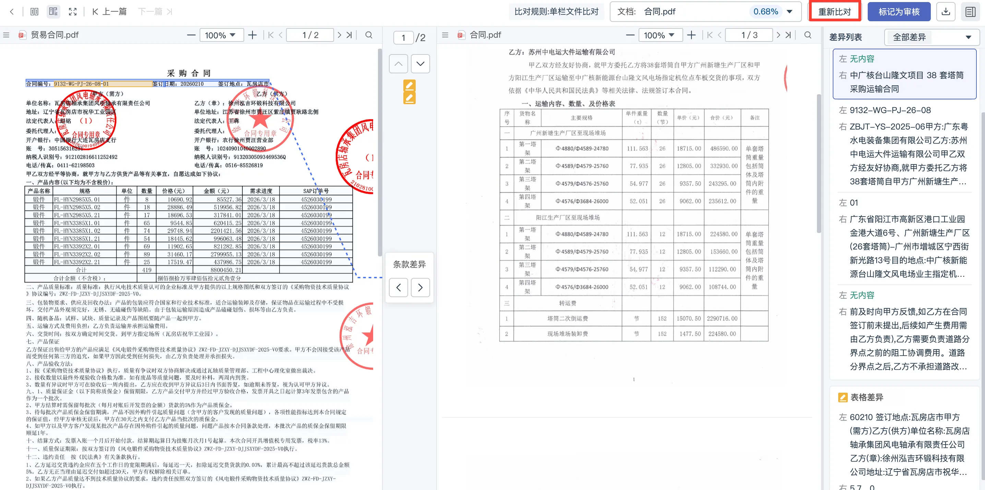This screenshot has width=985, height=490.
Task: Click 贸易合同.pdf file name label
Action: 54,35
